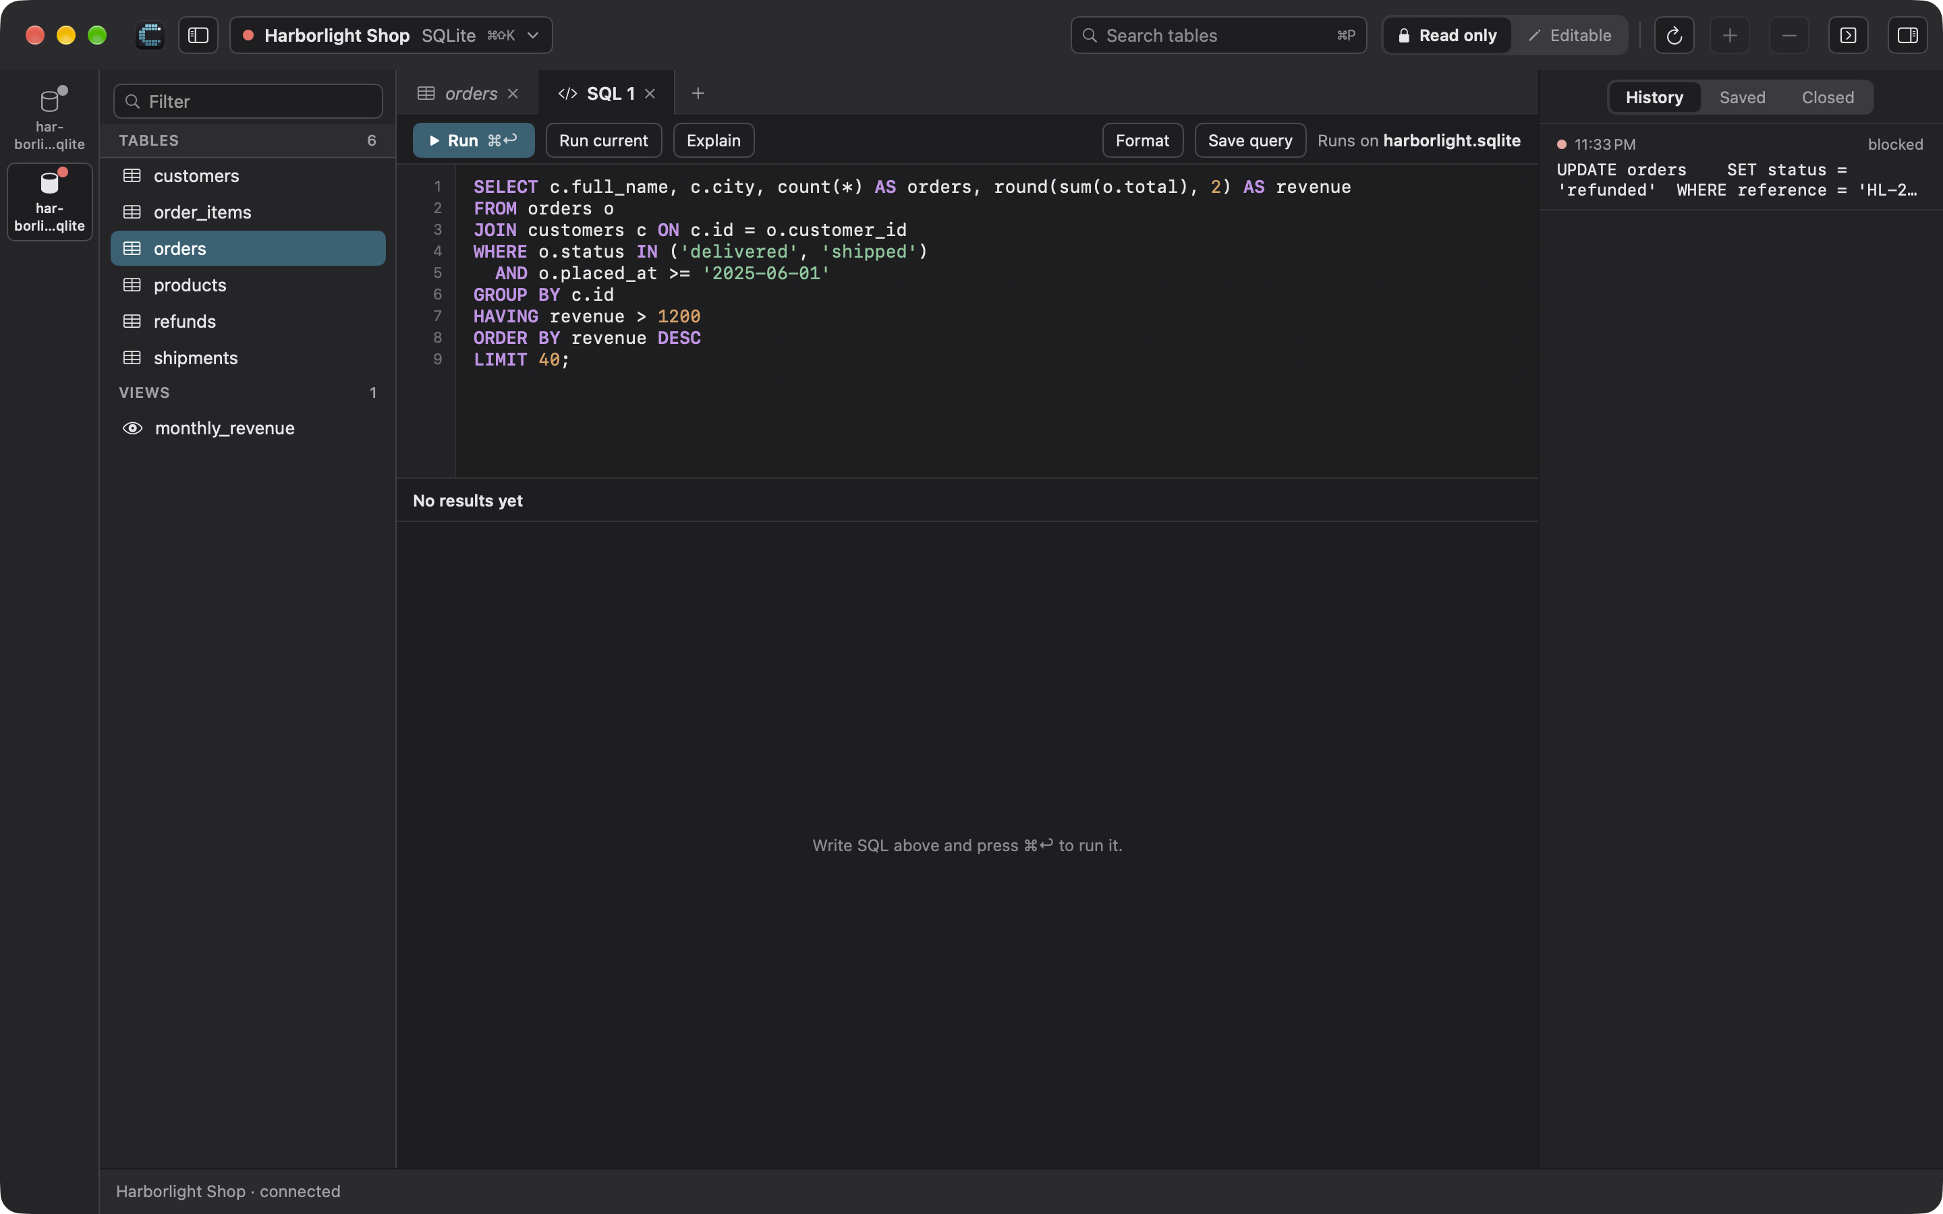Click the refresh icon in toolbar

tap(1674, 35)
